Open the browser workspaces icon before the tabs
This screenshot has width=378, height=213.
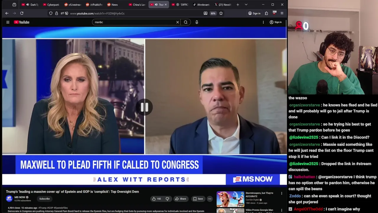[x=14, y=5]
